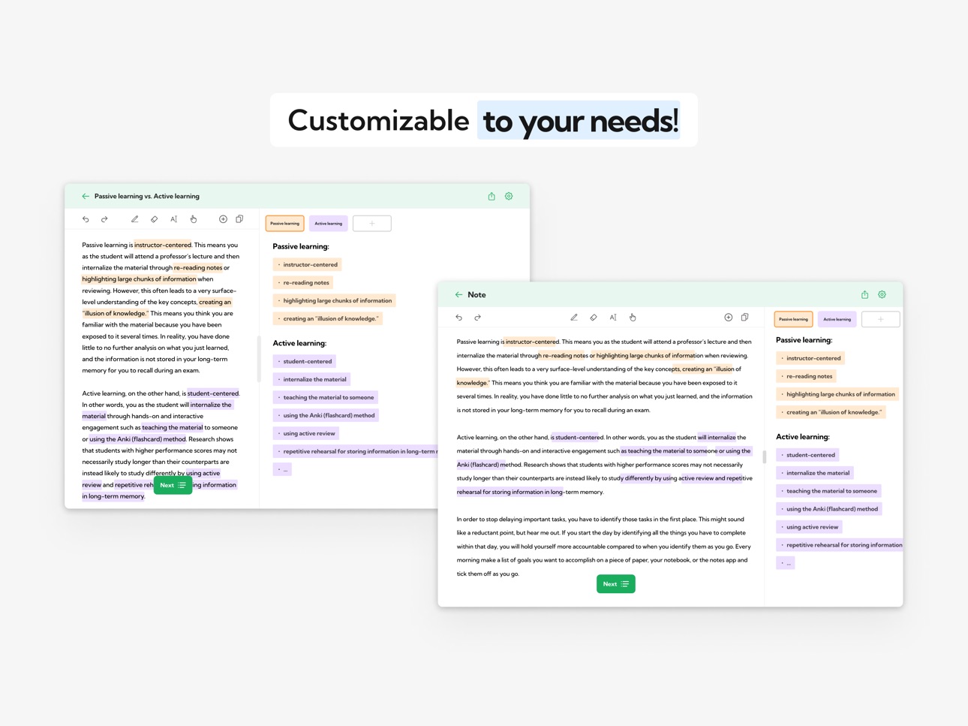Viewport: 968px width, 726px height.
Task: Click 'teaching the material to someone' chip in Note window
Action: [x=829, y=491]
